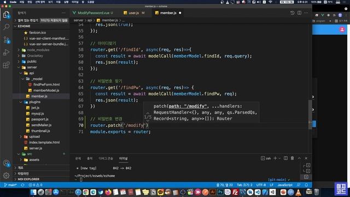Open index.template.html file
Screen dimensions: 350x197
[44, 142]
